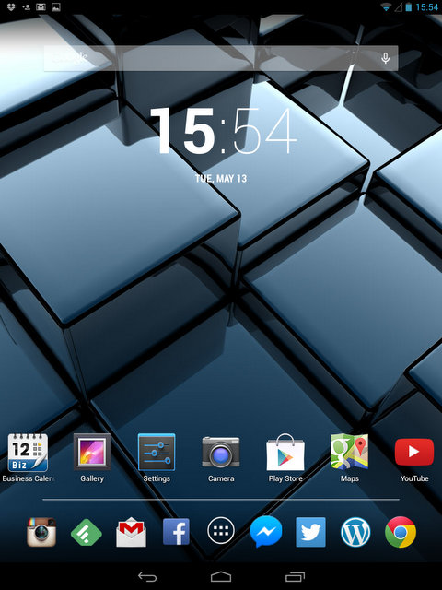Launch Chrome browser from dock
This screenshot has height=590, width=442.
click(x=401, y=532)
